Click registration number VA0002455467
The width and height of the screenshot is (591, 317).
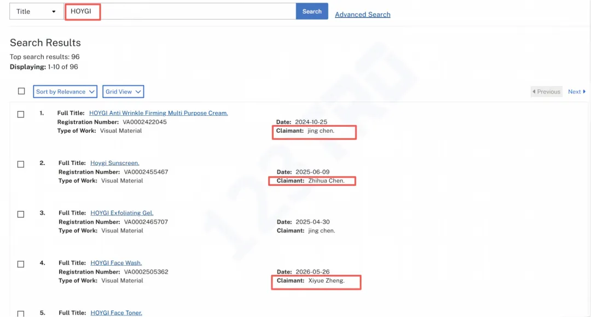146,172
